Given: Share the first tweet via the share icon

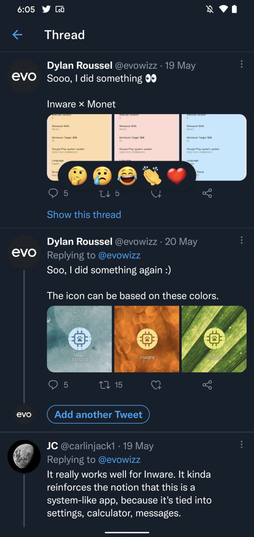Looking at the screenshot, I should click(x=207, y=193).
